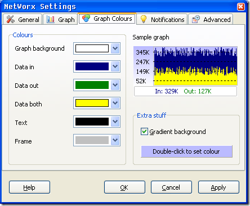
Task: Click the 'Colours' group title
Action: coord(23,35)
